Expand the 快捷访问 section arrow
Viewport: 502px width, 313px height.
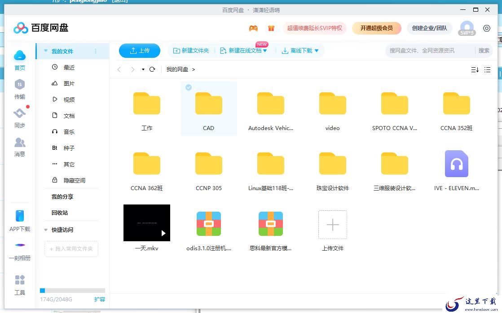point(46,230)
